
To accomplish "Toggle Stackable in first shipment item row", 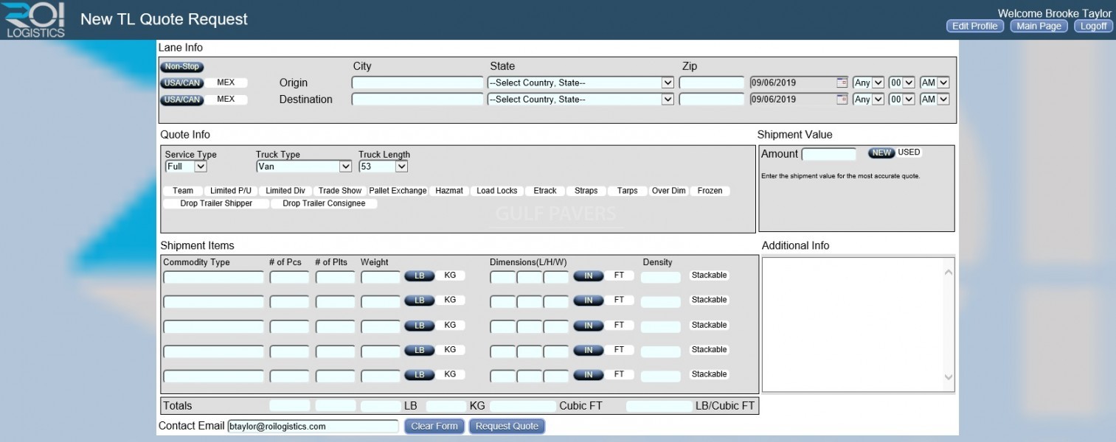I will coord(710,276).
